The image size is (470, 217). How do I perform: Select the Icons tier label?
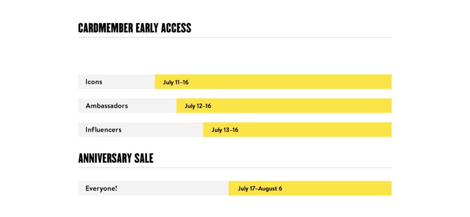(x=94, y=82)
